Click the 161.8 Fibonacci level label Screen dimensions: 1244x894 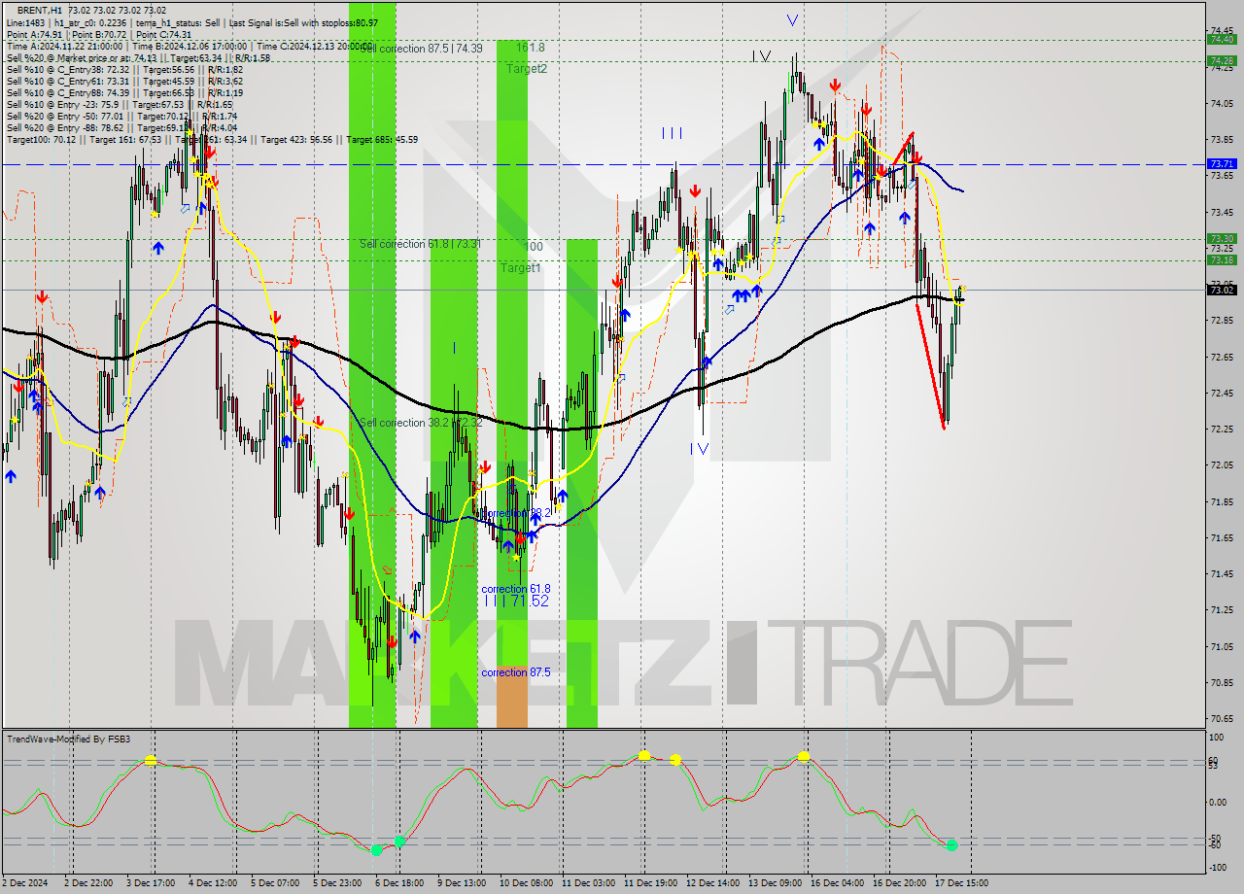coord(531,47)
